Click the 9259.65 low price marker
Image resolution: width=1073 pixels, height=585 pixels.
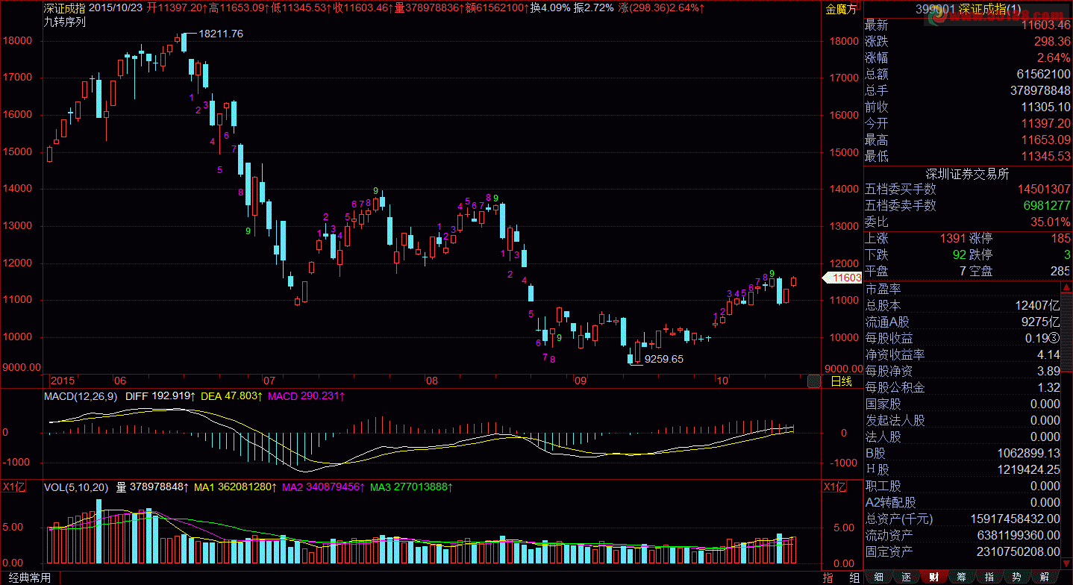(x=663, y=358)
